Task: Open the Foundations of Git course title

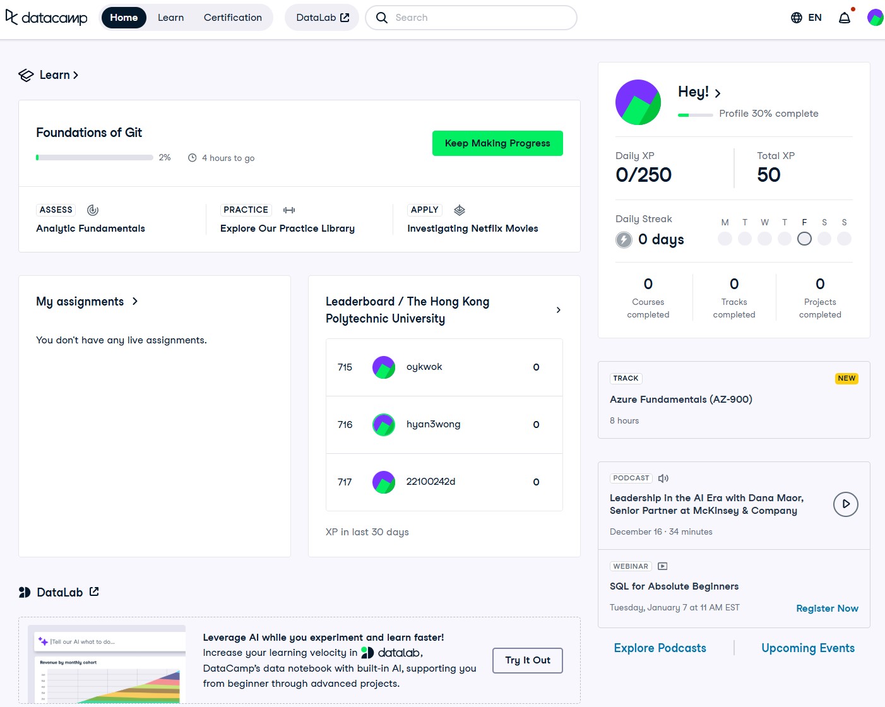Action: click(89, 133)
